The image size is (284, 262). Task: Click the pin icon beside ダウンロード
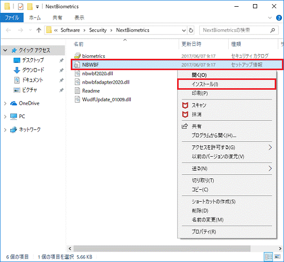tap(61, 70)
